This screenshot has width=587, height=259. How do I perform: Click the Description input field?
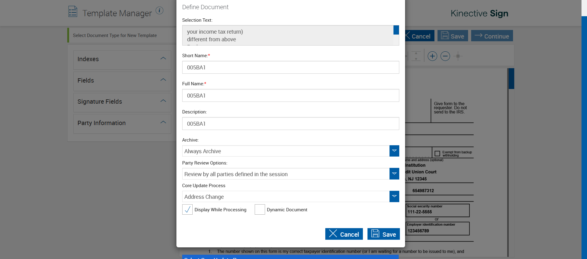click(x=291, y=124)
